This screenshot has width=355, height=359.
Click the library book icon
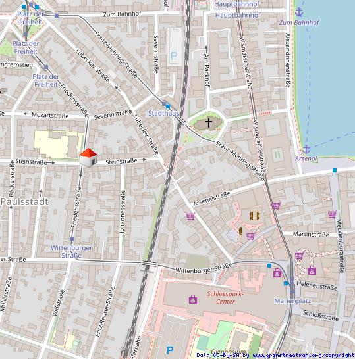[x=240, y=231]
